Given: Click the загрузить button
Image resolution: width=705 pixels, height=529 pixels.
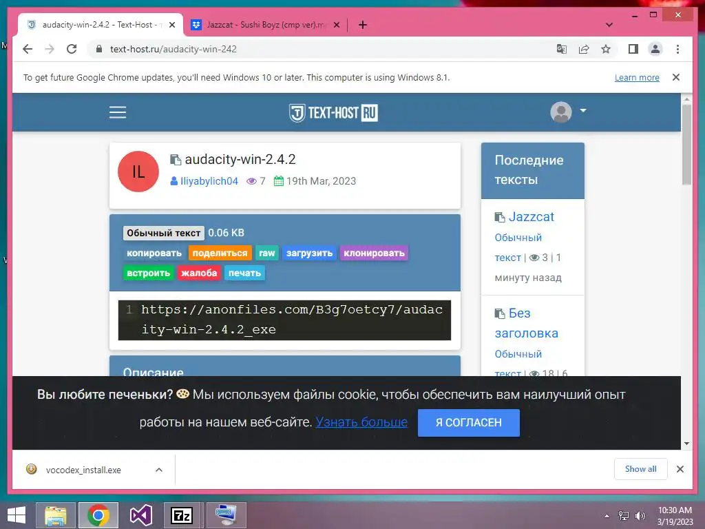Looking at the screenshot, I should click(x=309, y=253).
